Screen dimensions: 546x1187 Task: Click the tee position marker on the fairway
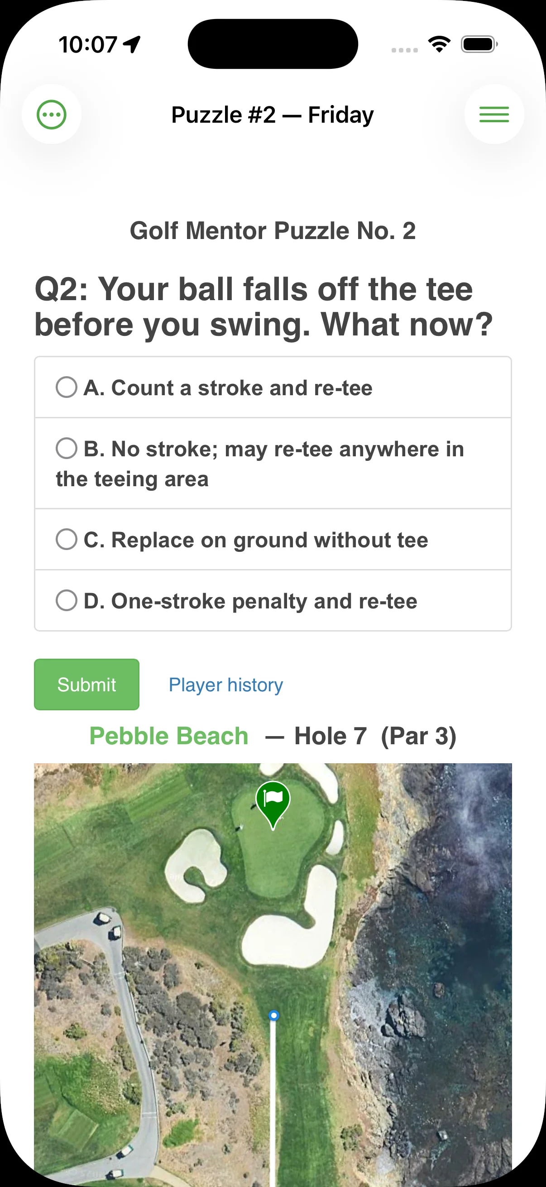click(273, 1015)
